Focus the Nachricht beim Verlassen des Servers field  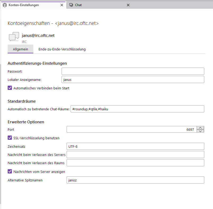(x=135, y=154)
